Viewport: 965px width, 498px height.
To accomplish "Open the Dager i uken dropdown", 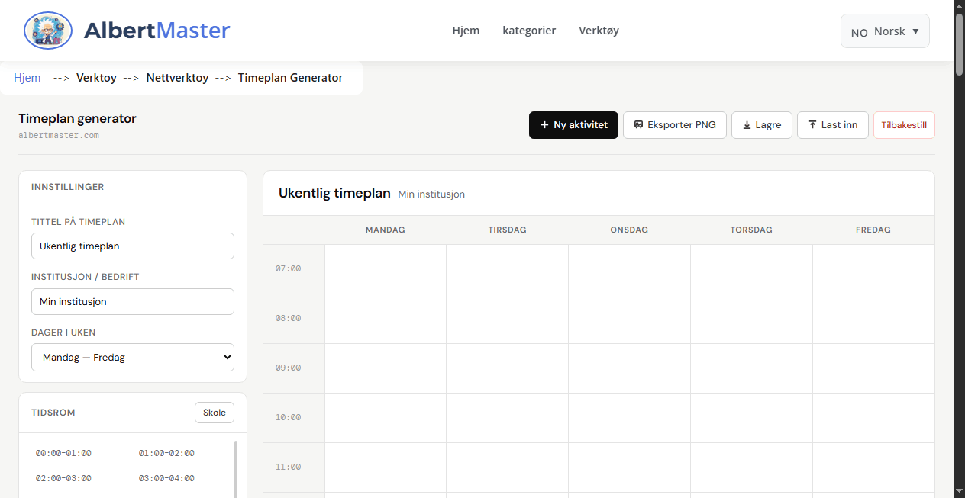I will (x=132, y=357).
